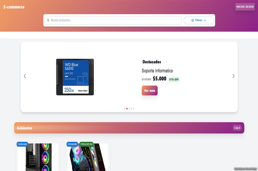Select the third carousel dot indicator

pyautogui.click(x=129, y=109)
